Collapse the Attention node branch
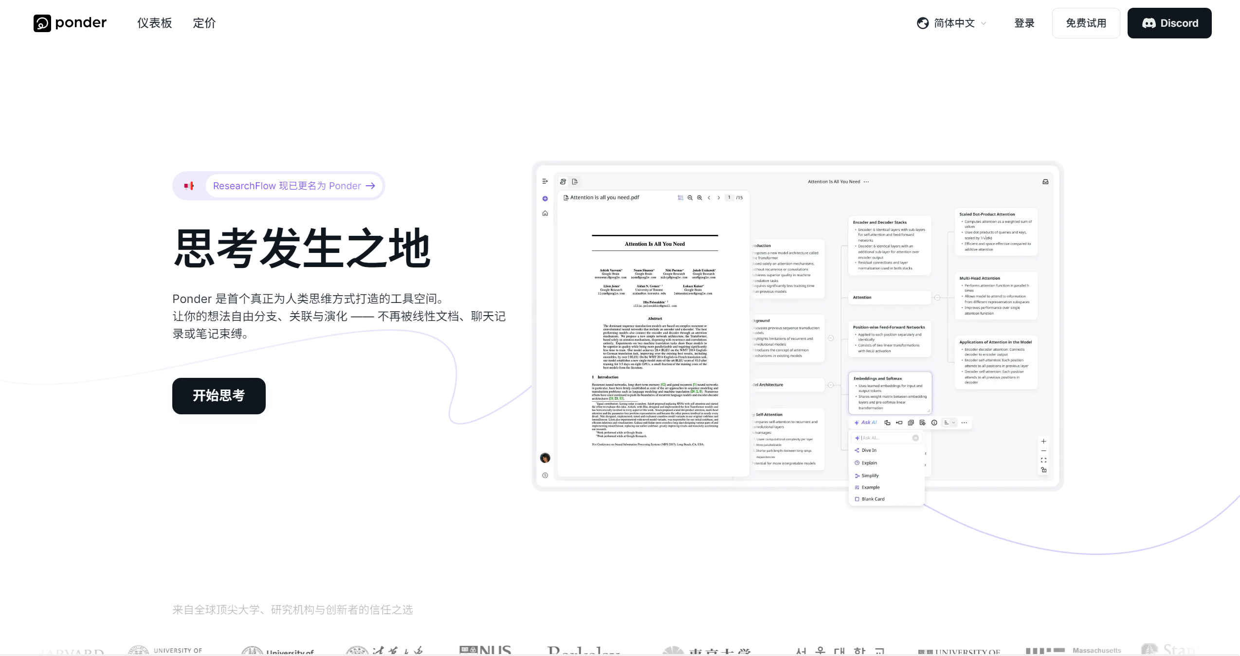This screenshot has width=1240, height=656. 937,298
